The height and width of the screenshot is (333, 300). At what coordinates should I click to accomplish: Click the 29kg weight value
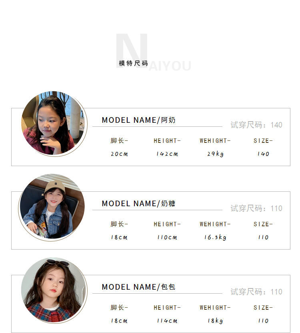(x=215, y=154)
